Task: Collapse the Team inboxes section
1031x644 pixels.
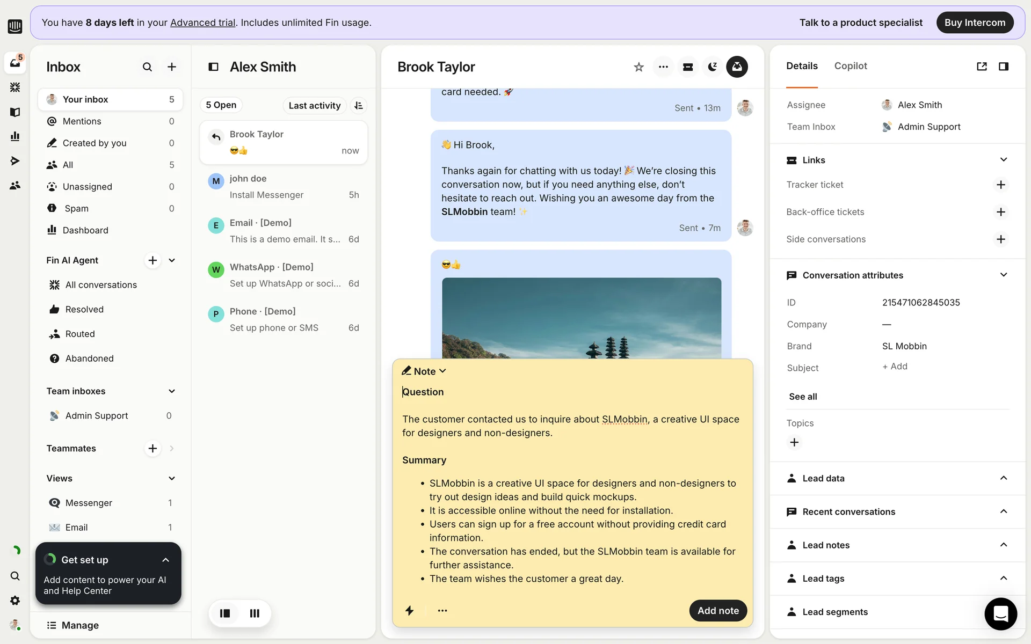Action: (172, 391)
